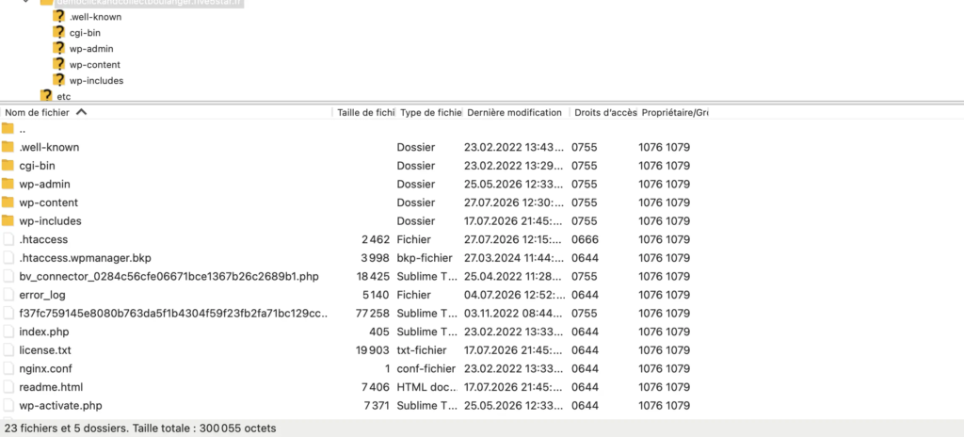Sort files by Taille de fichier column
This screenshot has height=437, width=964.
click(x=364, y=113)
